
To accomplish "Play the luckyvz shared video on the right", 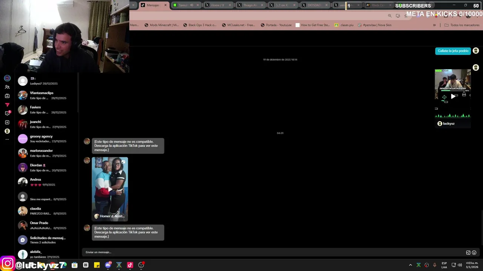I will pos(453,96).
